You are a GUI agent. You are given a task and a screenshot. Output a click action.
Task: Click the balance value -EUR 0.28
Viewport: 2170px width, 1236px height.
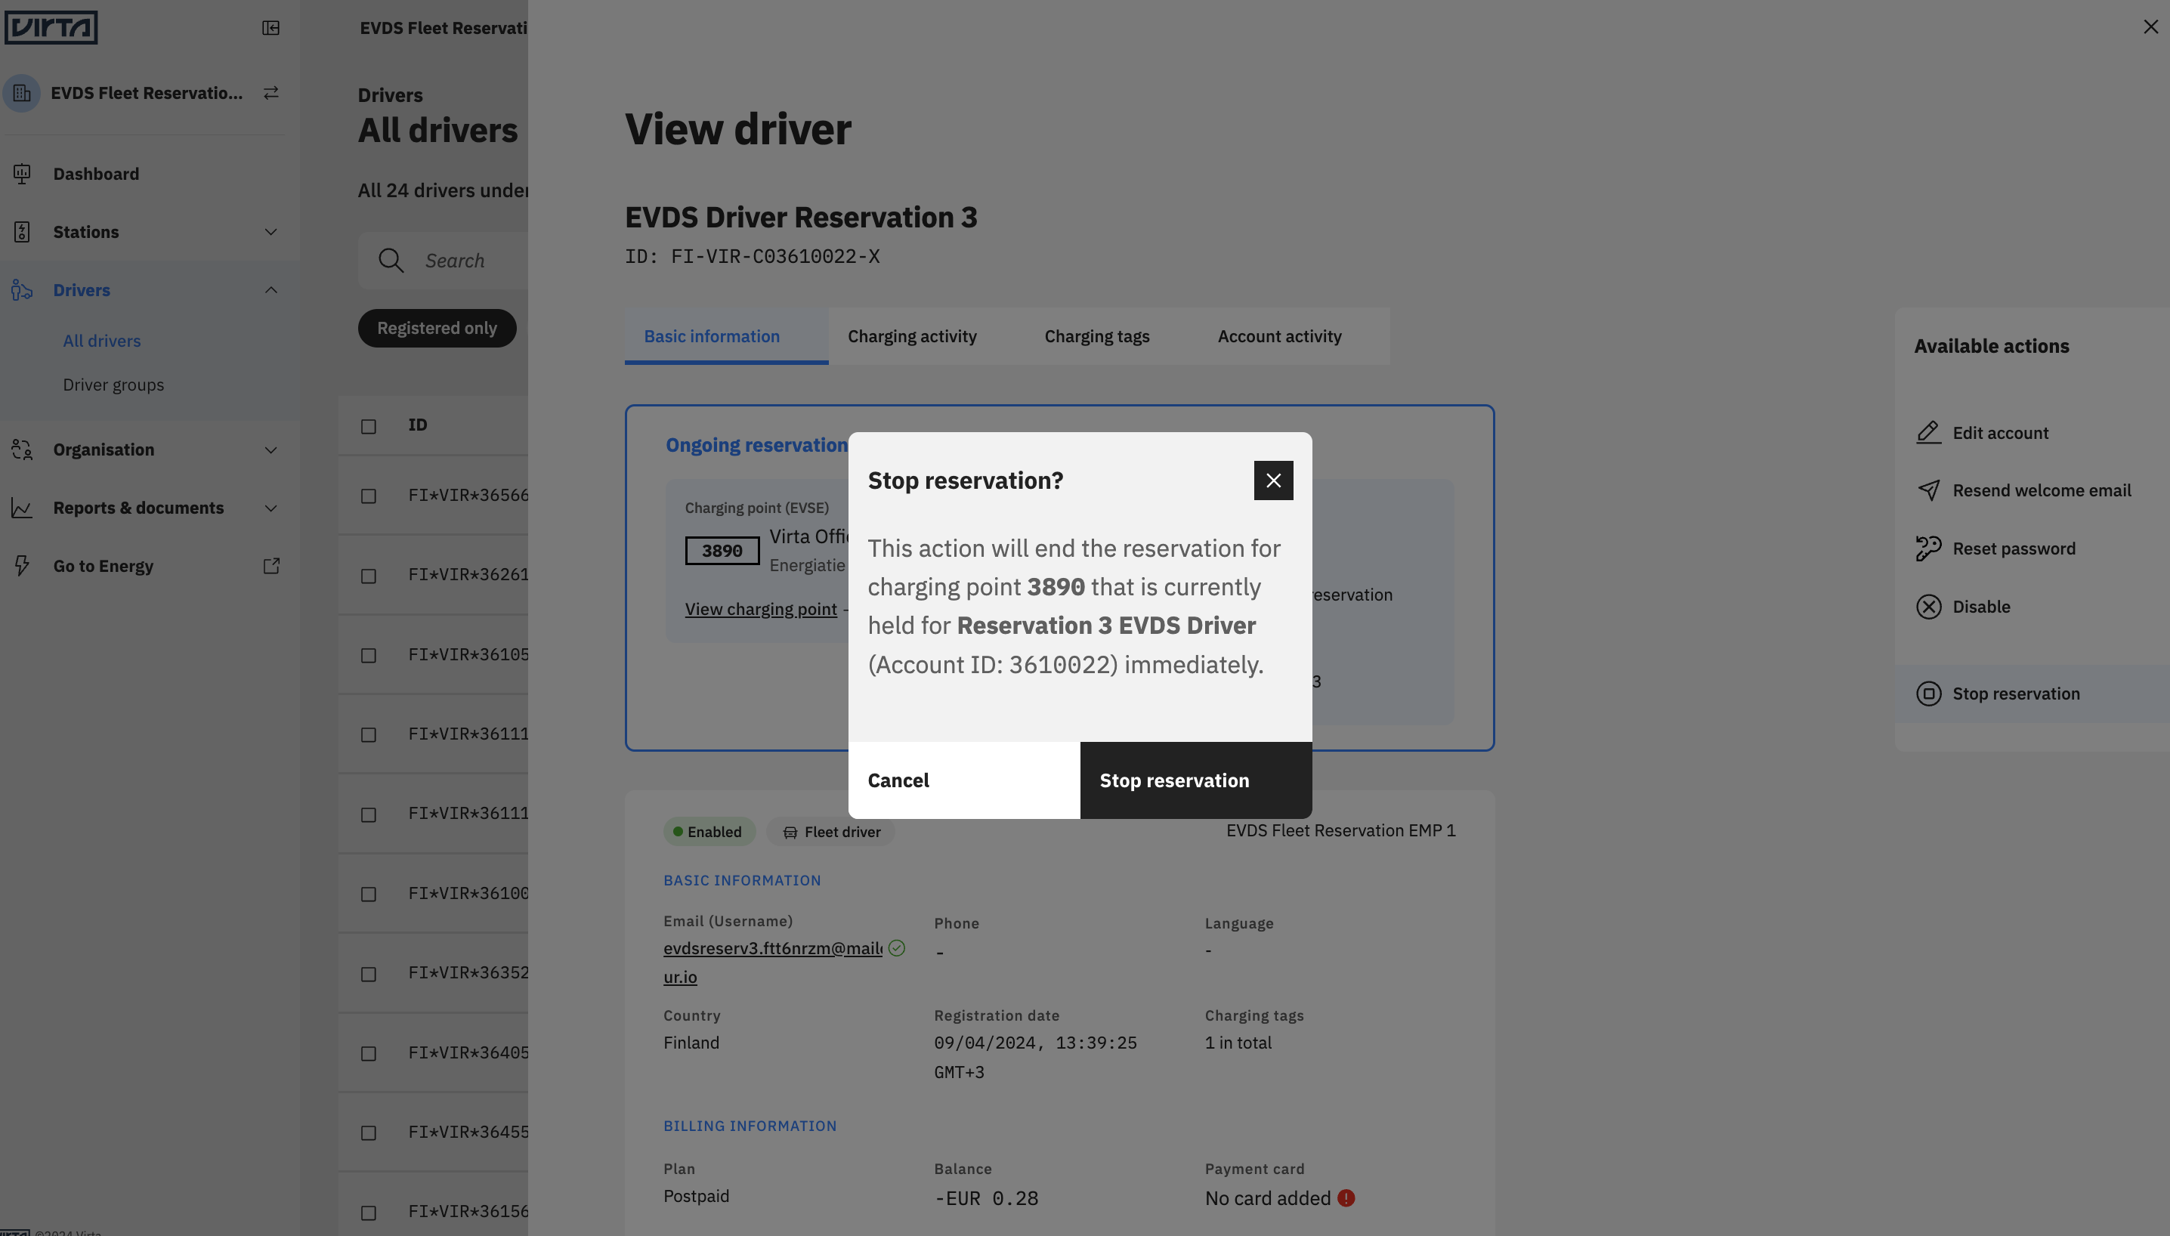coord(986,1197)
